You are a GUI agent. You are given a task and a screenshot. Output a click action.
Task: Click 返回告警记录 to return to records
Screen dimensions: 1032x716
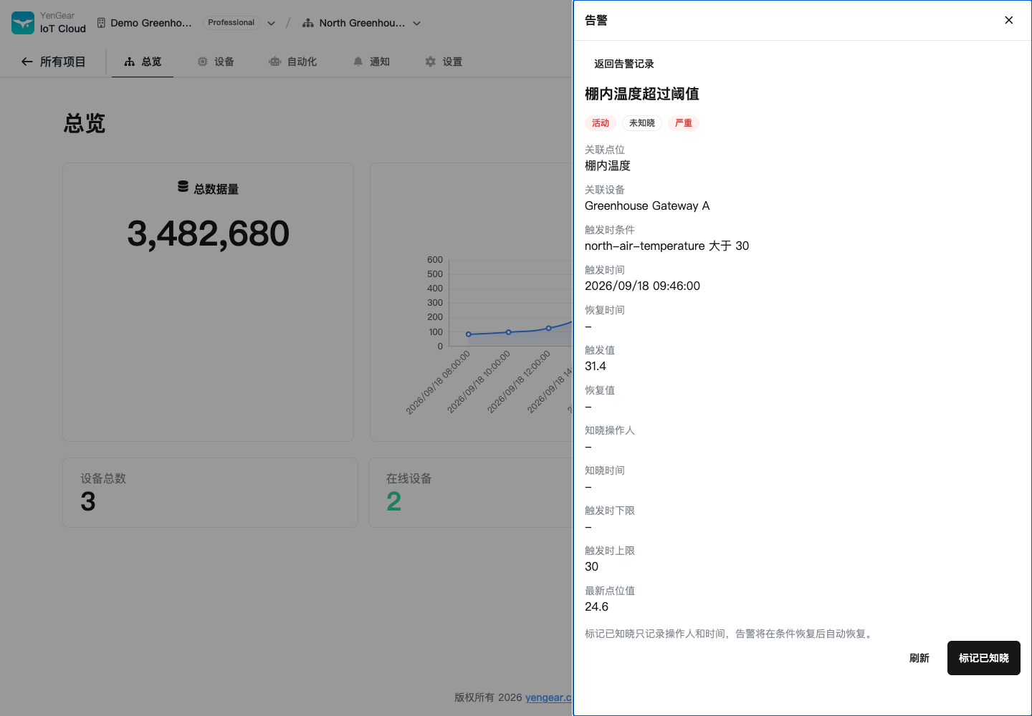623,64
